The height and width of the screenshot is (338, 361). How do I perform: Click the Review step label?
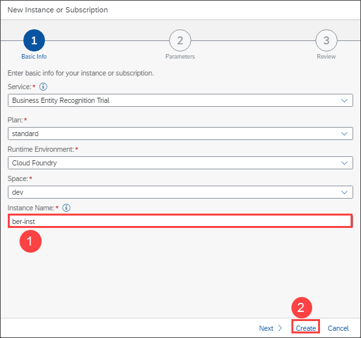pyautogui.click(x=327, y=57)
